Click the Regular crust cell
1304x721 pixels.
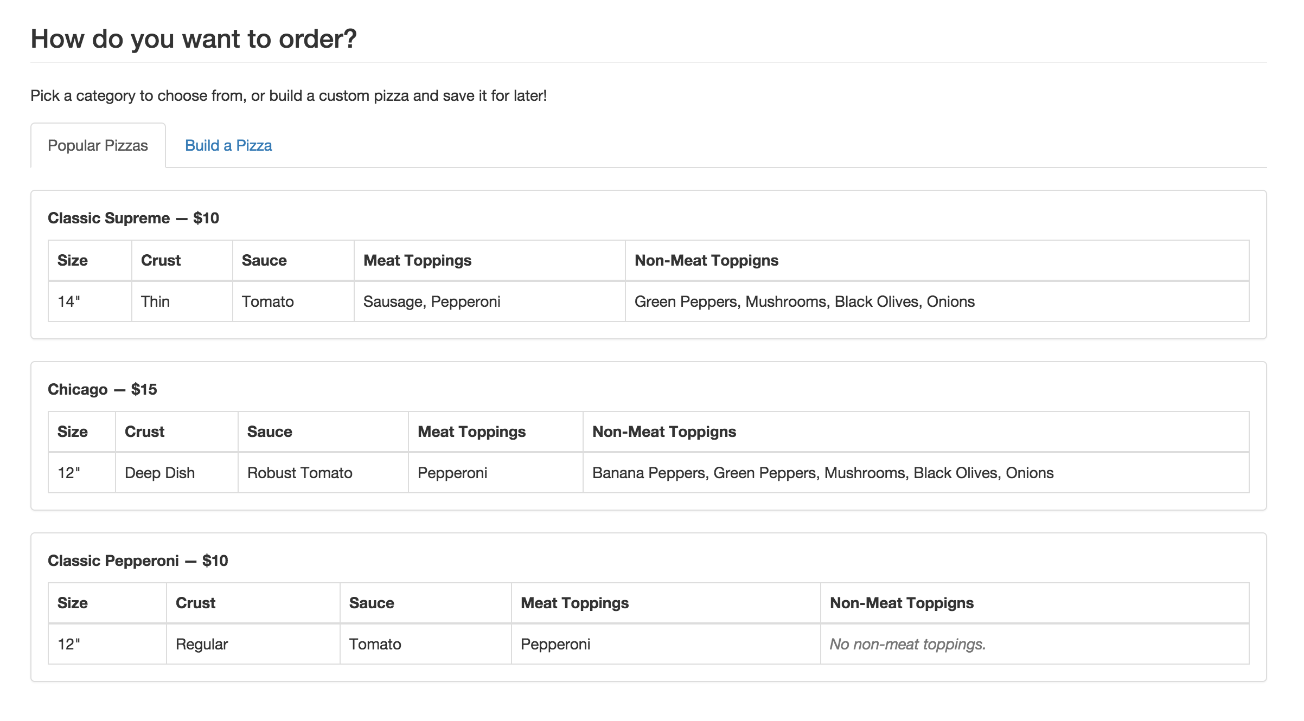(x=253, y=644)
